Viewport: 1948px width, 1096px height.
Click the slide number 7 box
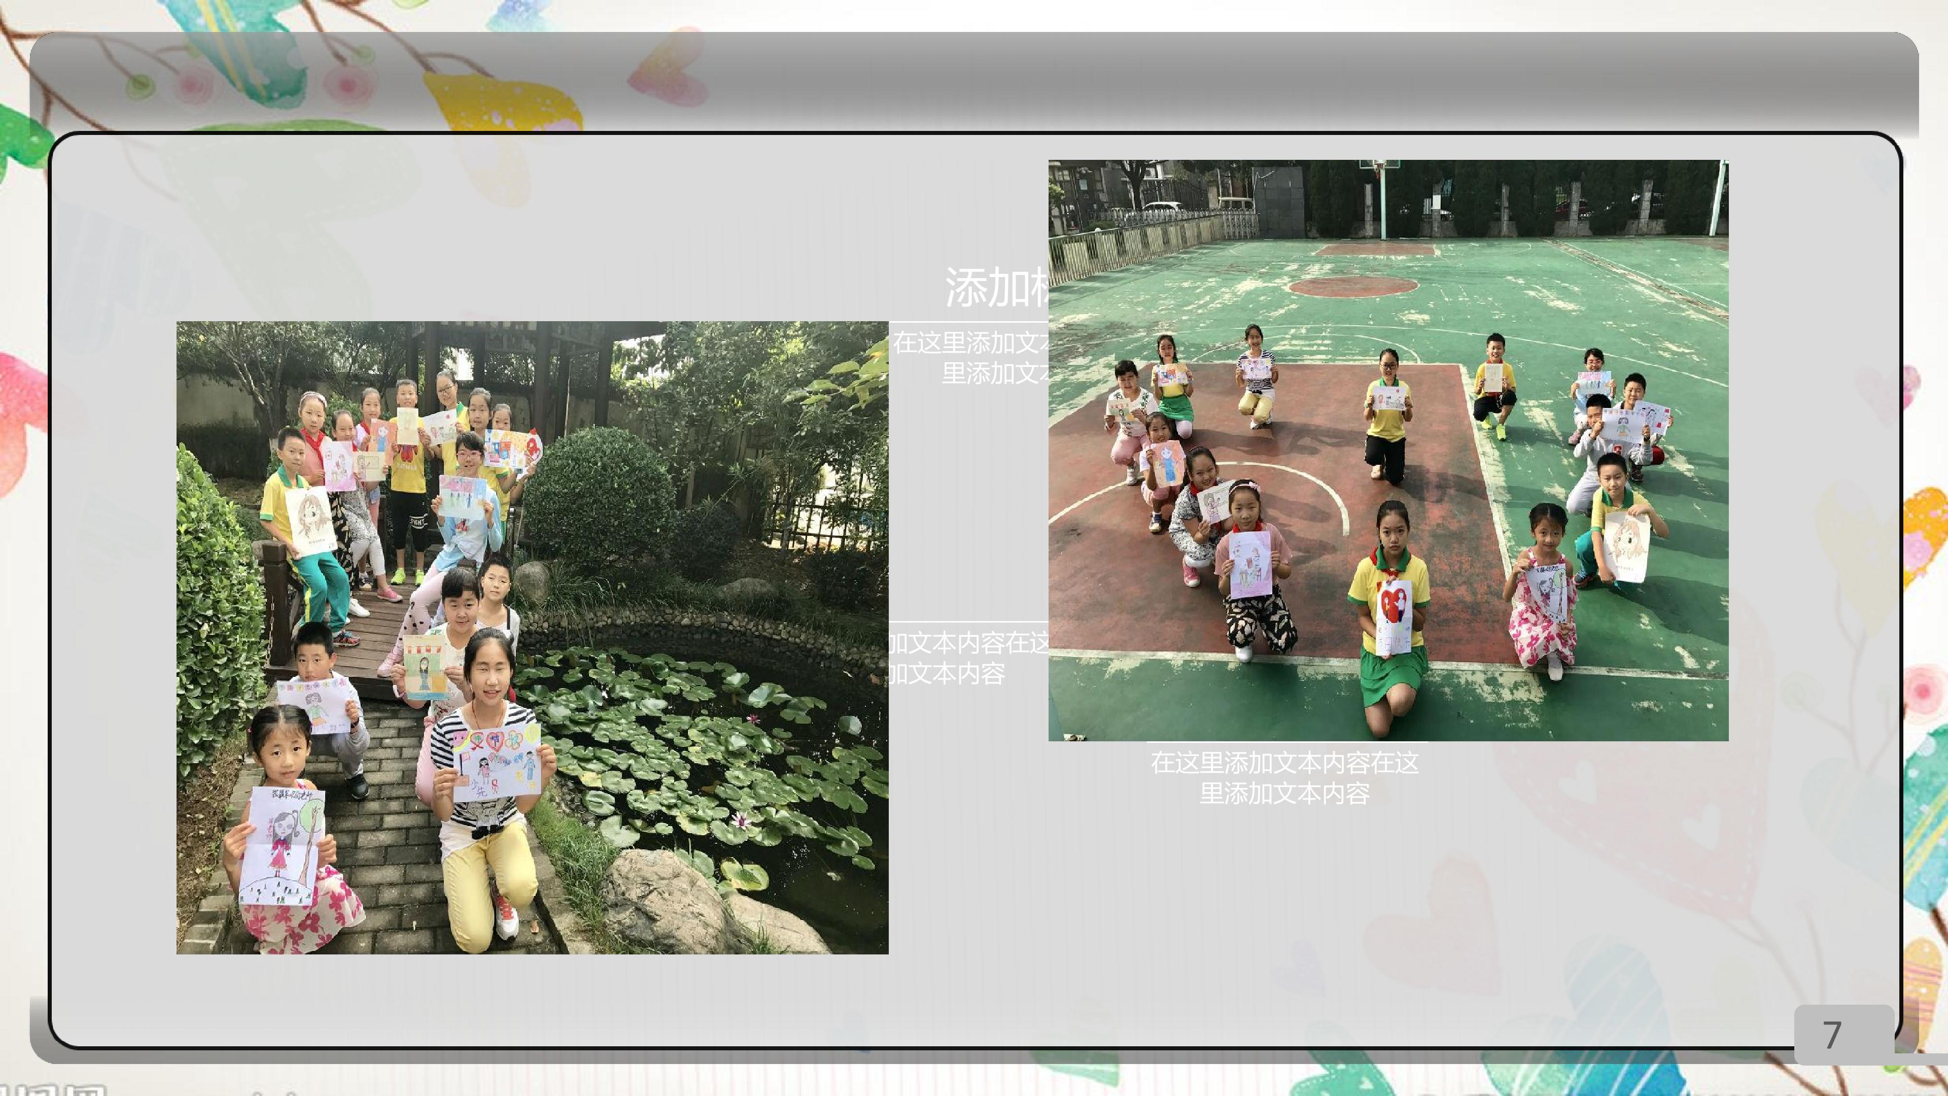pyautogui.click(x=1843, y=1034)
